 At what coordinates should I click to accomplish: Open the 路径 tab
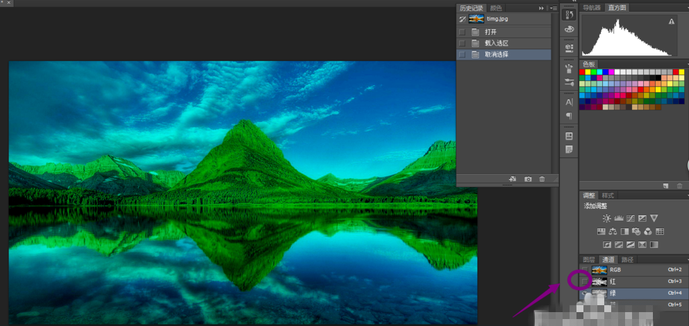pos(627,259)
